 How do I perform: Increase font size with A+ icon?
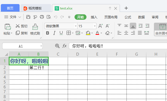click(x=100, y=26)
